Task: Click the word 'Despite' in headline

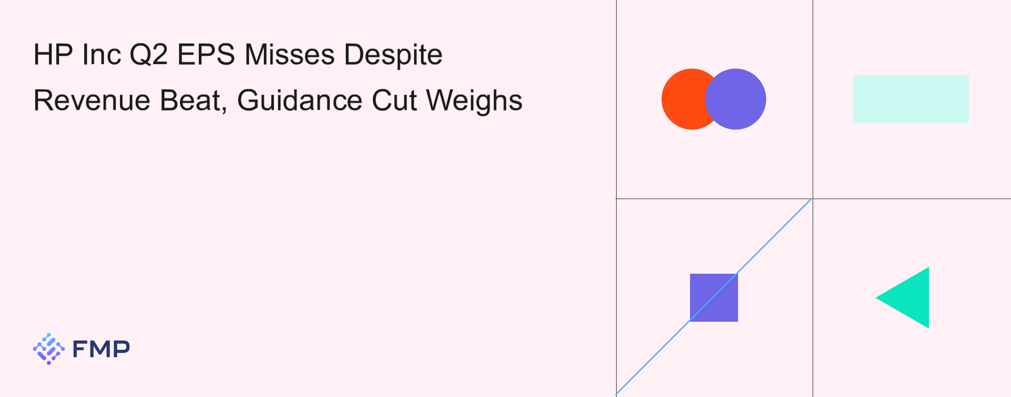Action: pos(393,55)
